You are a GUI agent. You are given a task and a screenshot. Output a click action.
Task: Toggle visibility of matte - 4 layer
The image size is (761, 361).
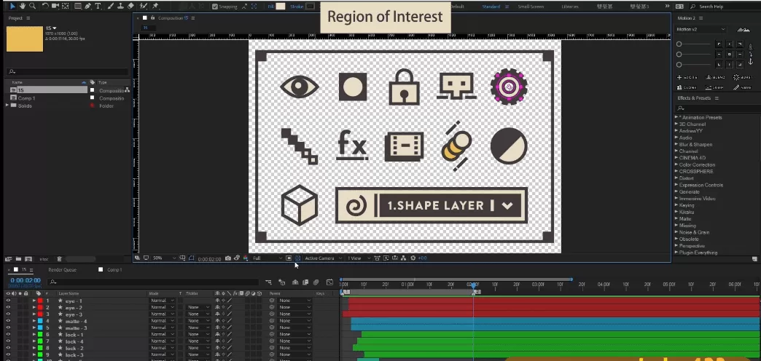click(8, 321)
